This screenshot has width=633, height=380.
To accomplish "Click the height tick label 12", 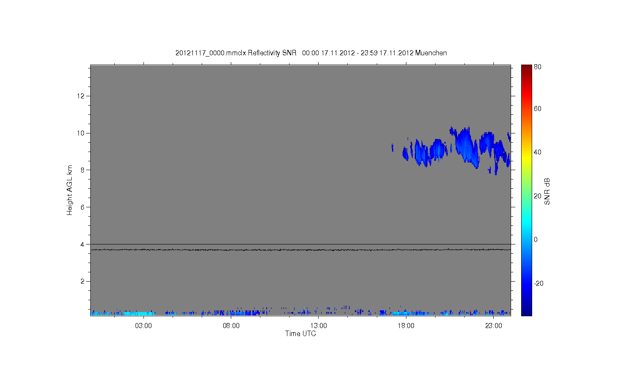I will pyautogui.click(x=81, y=96).
